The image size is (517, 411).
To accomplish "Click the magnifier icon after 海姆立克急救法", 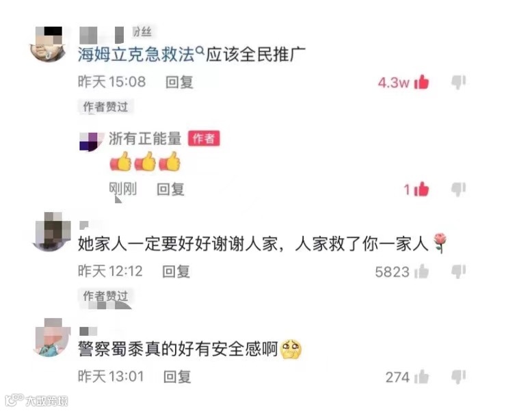I will coord(200,51).
